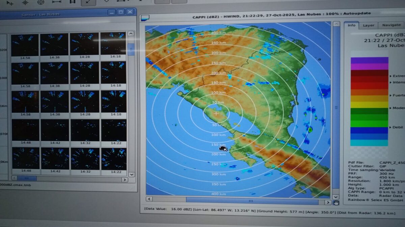This screenshot has width=405, height=227.
Task: Select the crosshair target tool in toolbar
Action: pyautogui.click(x=25, y=2)
